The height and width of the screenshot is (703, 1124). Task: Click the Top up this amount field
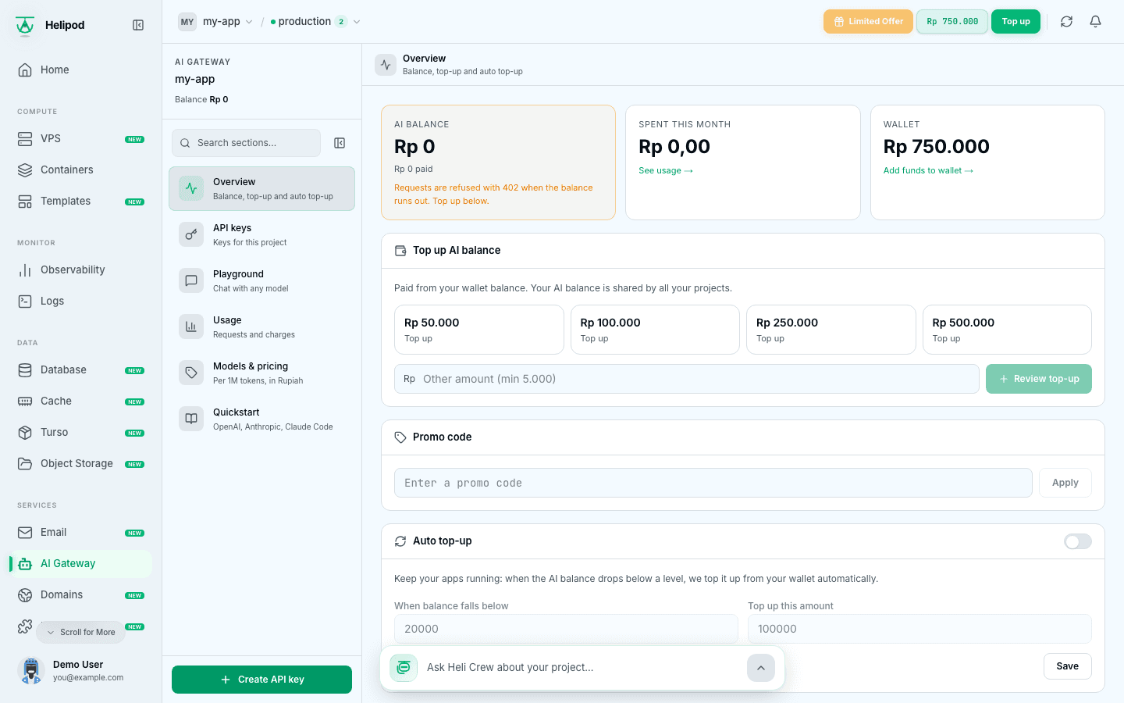coord(919,629)
